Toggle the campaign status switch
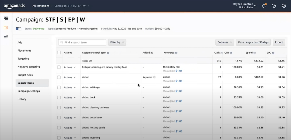This screenshot has width=291, height=140. pos(19,29)
